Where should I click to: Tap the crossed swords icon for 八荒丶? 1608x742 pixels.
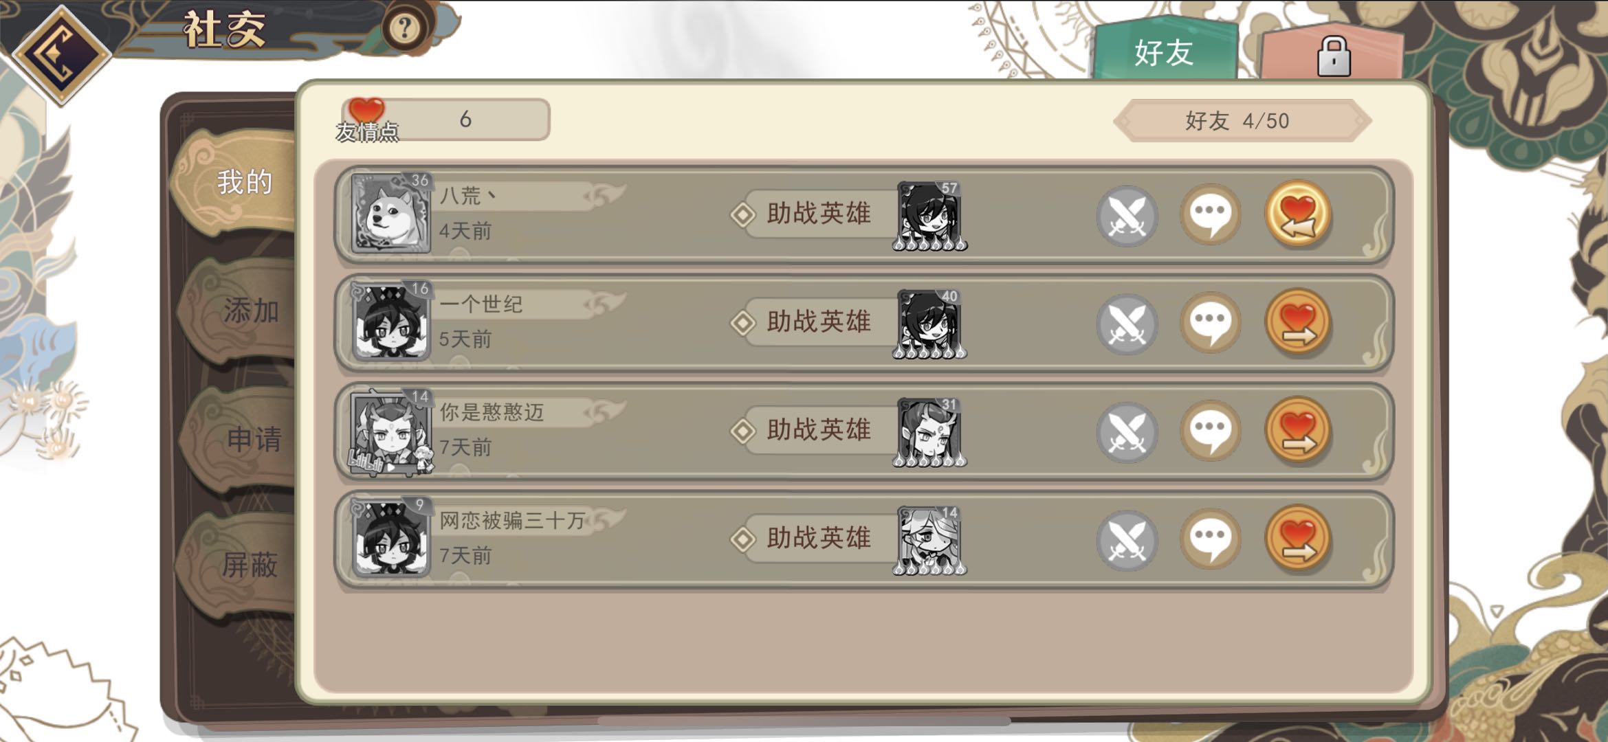(1127, 216)
